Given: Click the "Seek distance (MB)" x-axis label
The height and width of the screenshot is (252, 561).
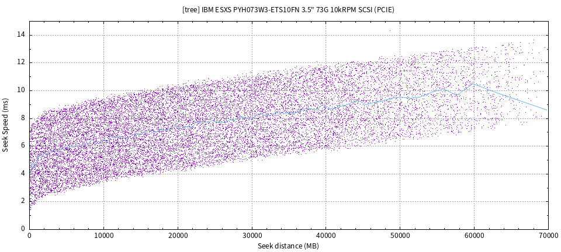Looking at the screenshot, I should 289,246.
